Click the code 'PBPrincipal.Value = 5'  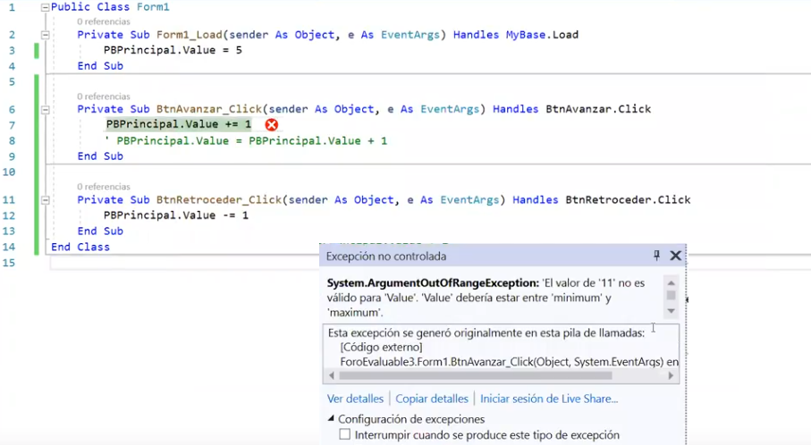click(x=173, y=50)
